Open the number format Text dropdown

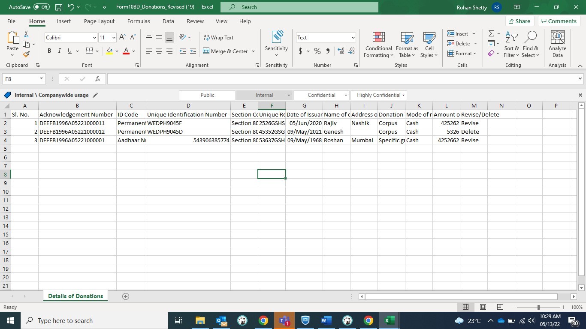(353, 38)
